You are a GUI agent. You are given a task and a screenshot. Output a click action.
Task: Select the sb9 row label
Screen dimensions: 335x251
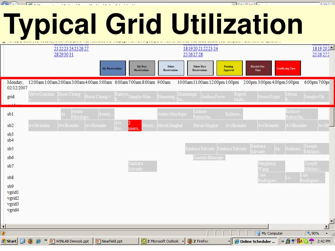pos(10,186)
